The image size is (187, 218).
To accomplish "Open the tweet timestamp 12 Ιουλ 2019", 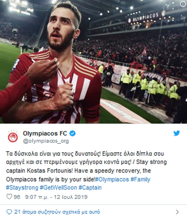I will [x=56, y=197].
